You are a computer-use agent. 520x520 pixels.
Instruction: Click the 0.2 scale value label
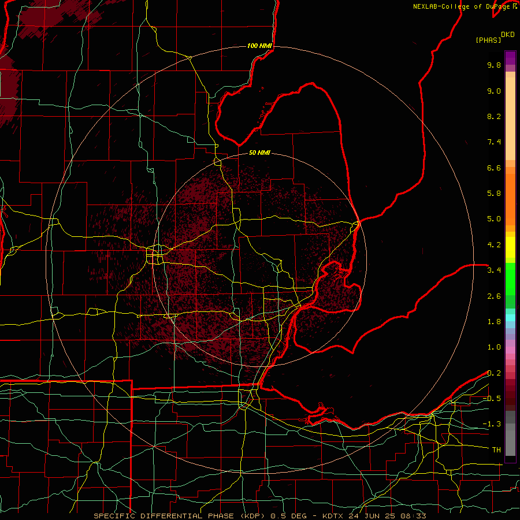coord(494,373)
